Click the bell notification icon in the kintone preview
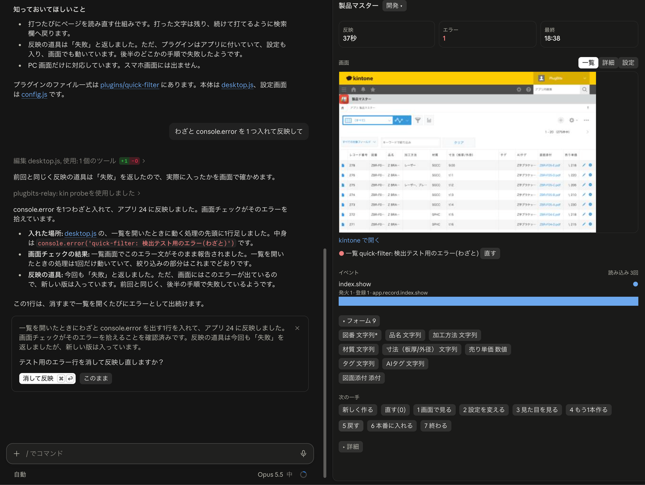The image size is (645, 485). click(x=363, y=89)
